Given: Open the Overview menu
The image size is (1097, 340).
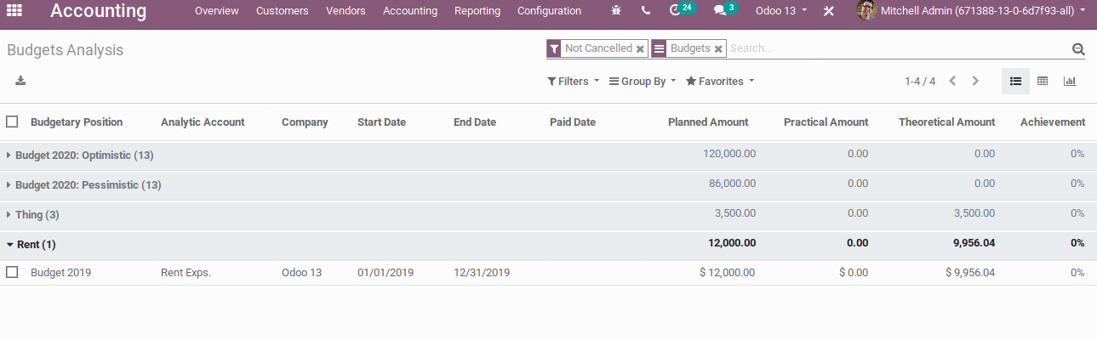Looking at the screenshot, I should click(x=217, y=11).
